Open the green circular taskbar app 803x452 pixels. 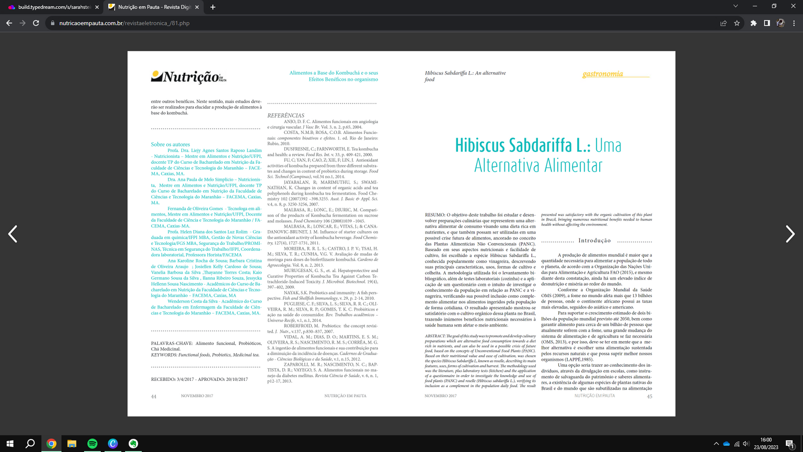[133, 444]
